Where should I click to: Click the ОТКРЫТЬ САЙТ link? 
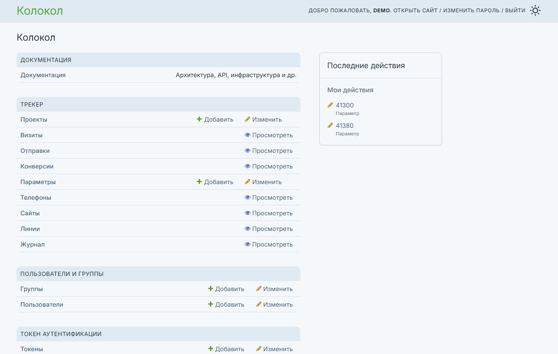tap(415, 11)
